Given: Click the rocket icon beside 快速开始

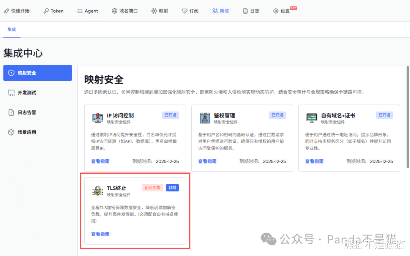Looking at the screenshot, I should coord(6,11).
